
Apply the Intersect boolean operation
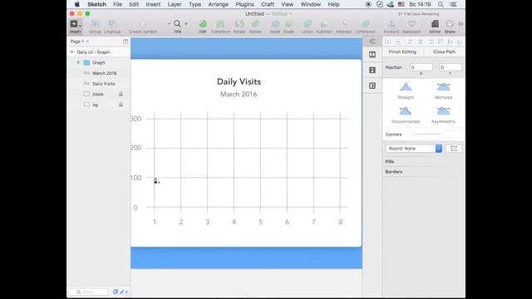click(x=343, y=24)
